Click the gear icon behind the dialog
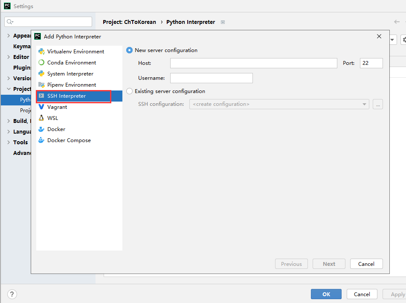406x303 pixels. tap(404, 40)
